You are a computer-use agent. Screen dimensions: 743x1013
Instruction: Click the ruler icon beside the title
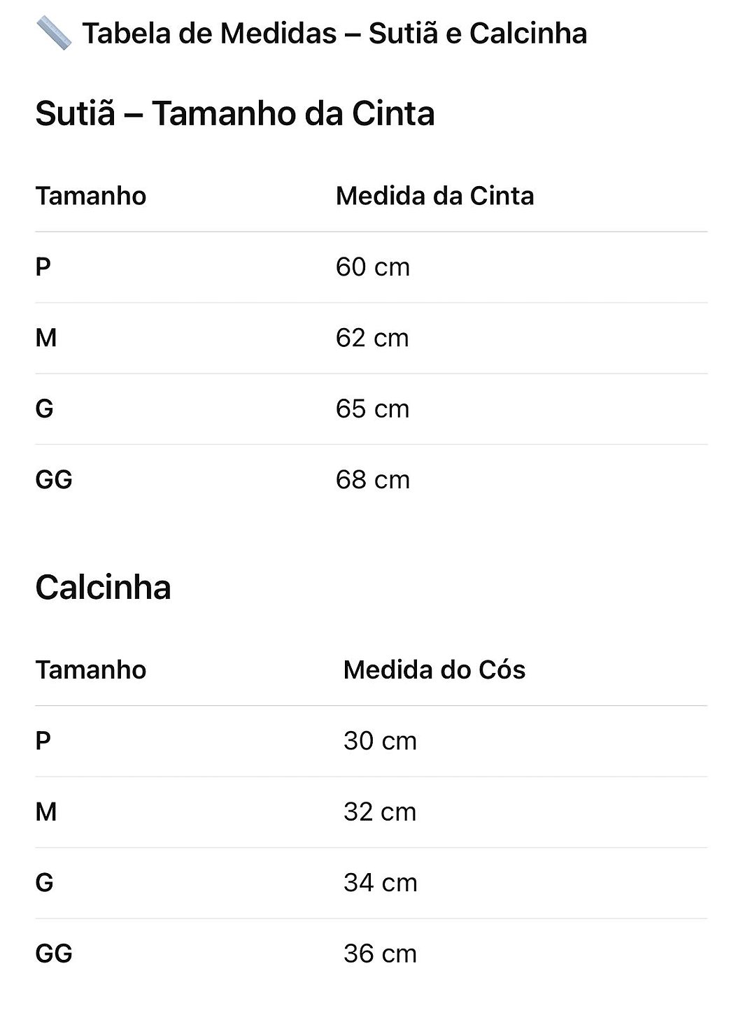pos(53,34)
